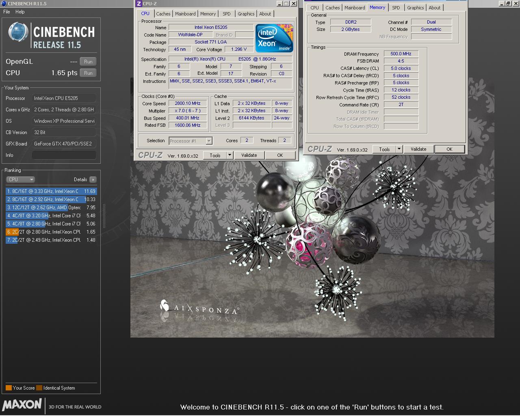Image resolution: width=520 pixels, height=416 pixels.
Task: Open Tools dropdown arrow in right CPU-Z window
Action: click(399, 149)
